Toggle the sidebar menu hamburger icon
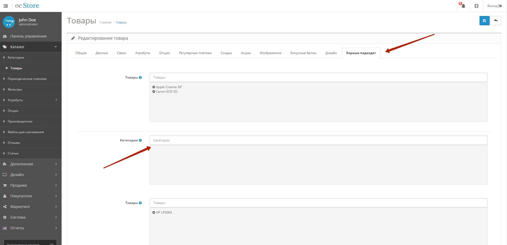The image size is (507, 245). 6,6
